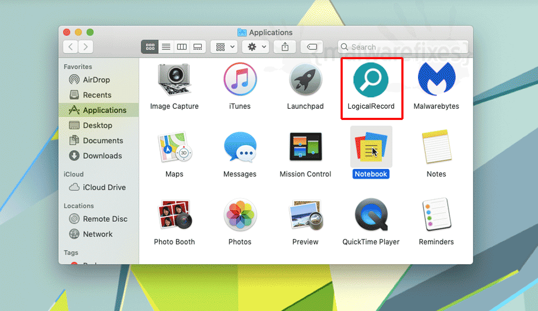Open Remote Disc in the sidebar
538x311 pixels.
coord(99,218)
